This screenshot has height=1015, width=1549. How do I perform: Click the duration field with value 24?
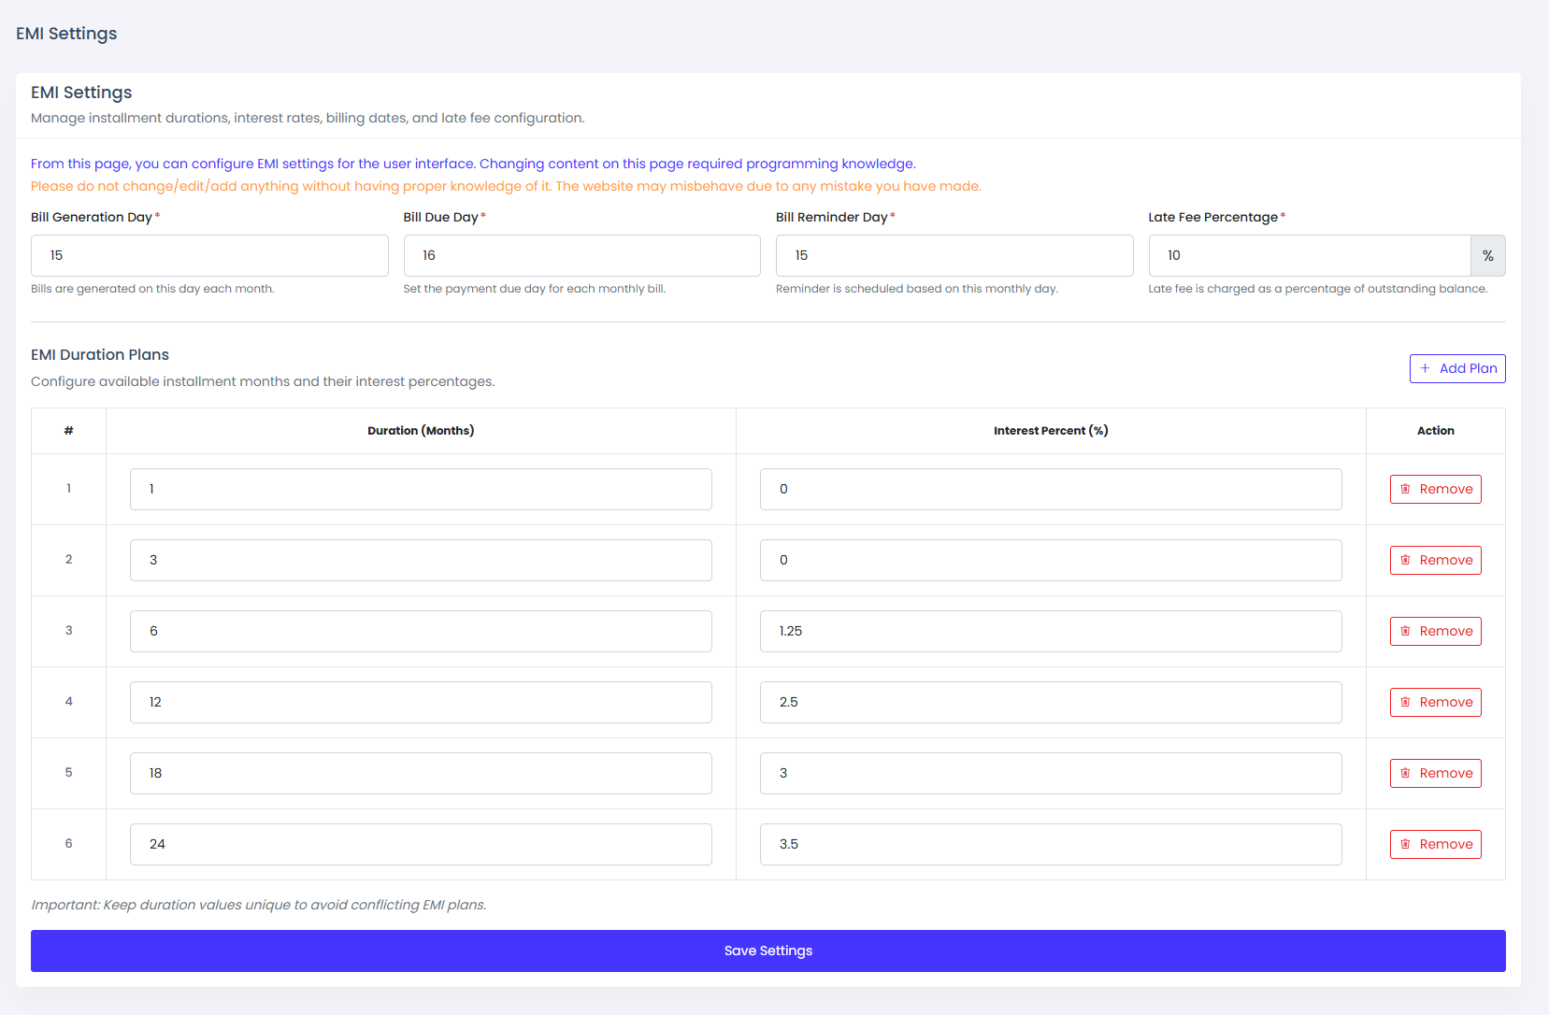coord(421,844)
